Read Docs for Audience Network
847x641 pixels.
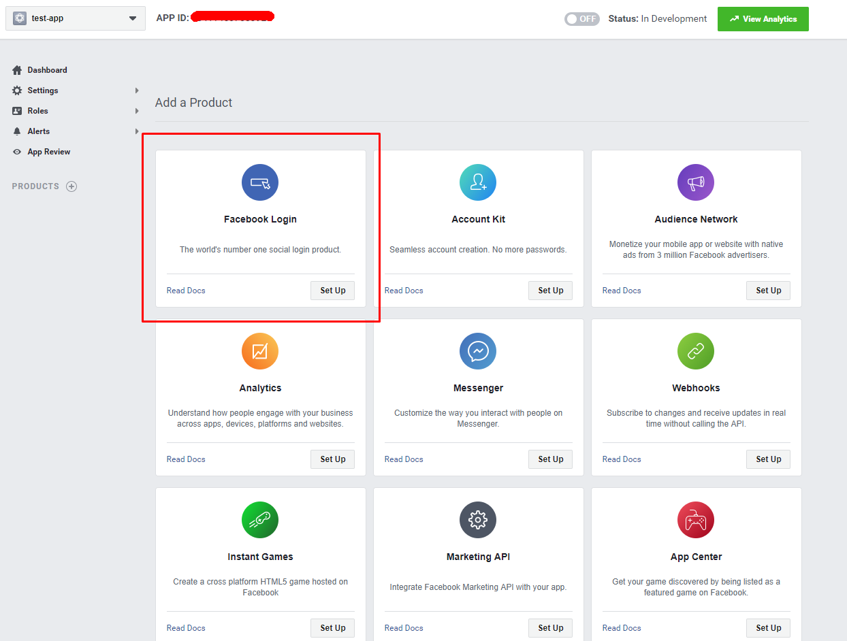[622, 291]
